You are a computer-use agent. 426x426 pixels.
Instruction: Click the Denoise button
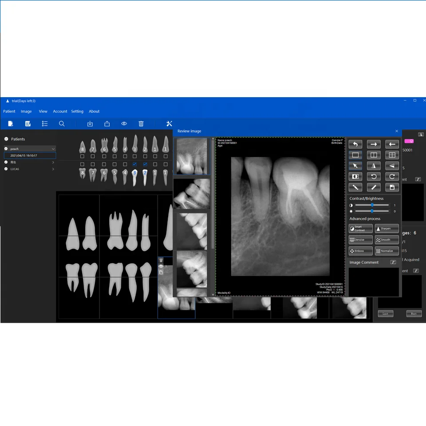tap(360, 240)
